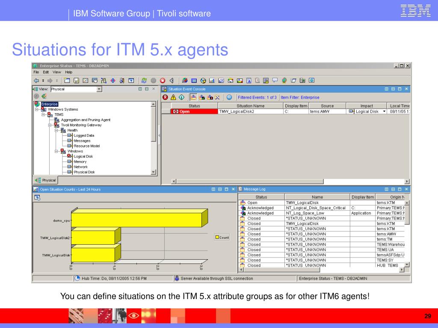
Task: Toggle the Problem events filter with X icon
Action: pos(217,97)
